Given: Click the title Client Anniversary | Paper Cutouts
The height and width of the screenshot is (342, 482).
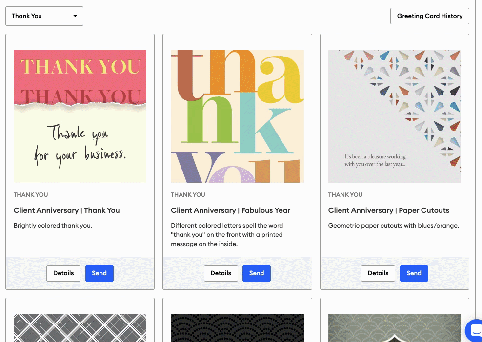Looking at the screenshot, I should (388, 210).
